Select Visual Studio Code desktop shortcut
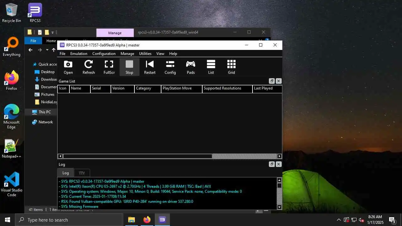The width and height of the screenshot is (402, 226). click(12, 185)
